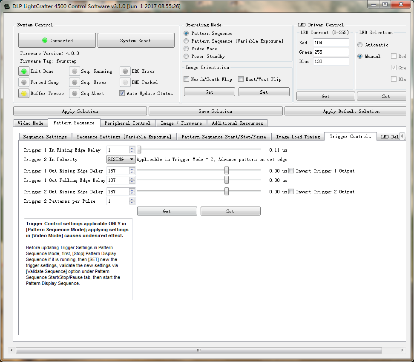Click the Seq. Error status indicator
The image size is (414, 362).
click(75, 82)
